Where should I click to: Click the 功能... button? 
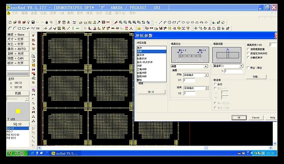point(256,77)
